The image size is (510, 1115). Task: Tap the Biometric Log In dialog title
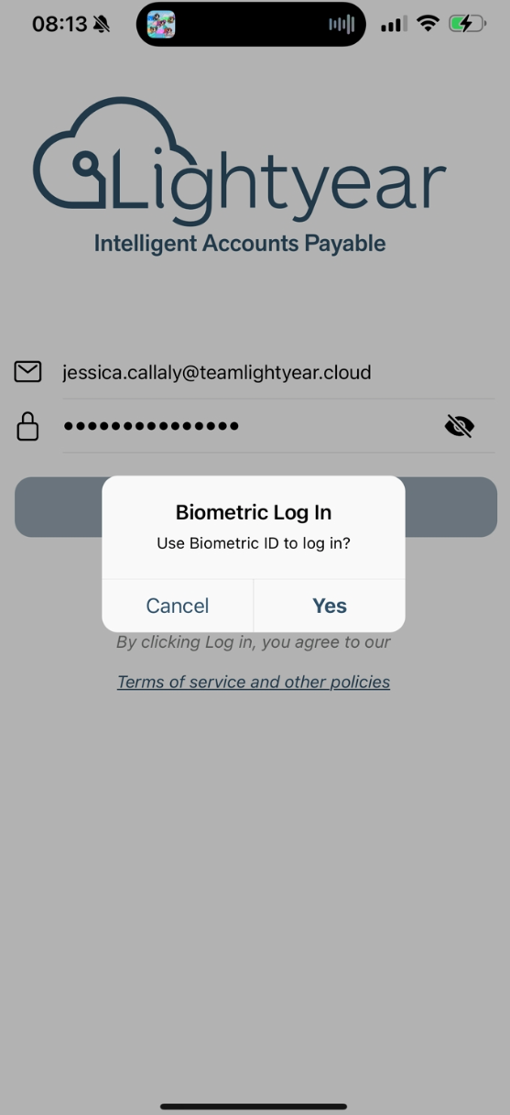point(254,512)
